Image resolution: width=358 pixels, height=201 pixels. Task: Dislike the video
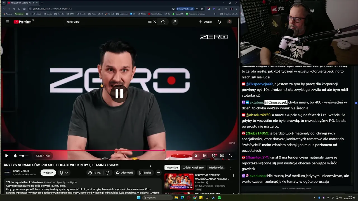click(107, 173)
